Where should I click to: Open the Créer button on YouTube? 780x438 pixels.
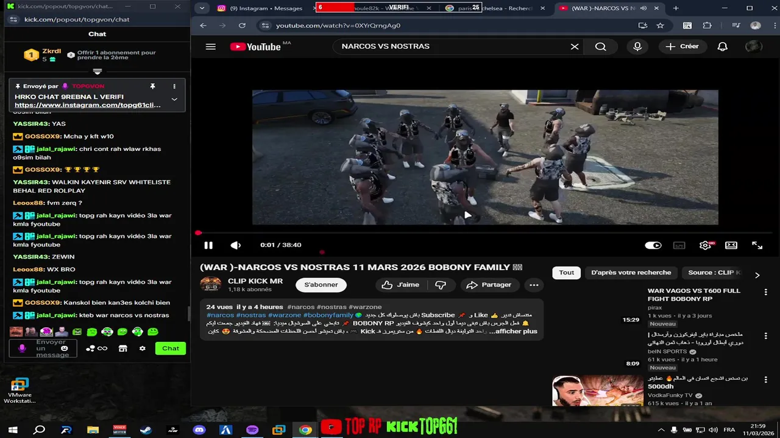(x=683, y=47)
